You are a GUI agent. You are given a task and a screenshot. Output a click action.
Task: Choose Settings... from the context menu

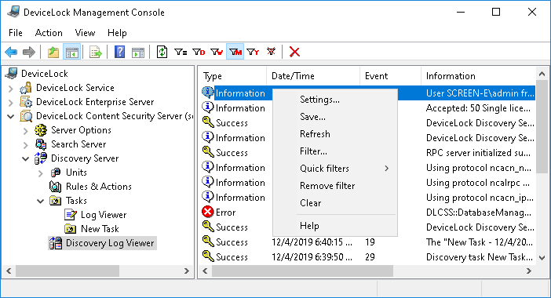pyautogui.click(x=335, y=100)
